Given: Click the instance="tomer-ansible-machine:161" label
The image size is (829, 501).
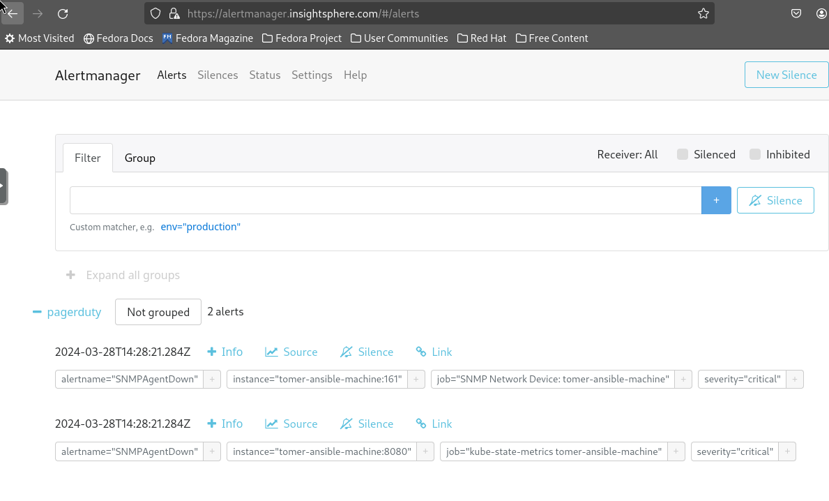Looking at the screenshot, I should tap(317, 380).
